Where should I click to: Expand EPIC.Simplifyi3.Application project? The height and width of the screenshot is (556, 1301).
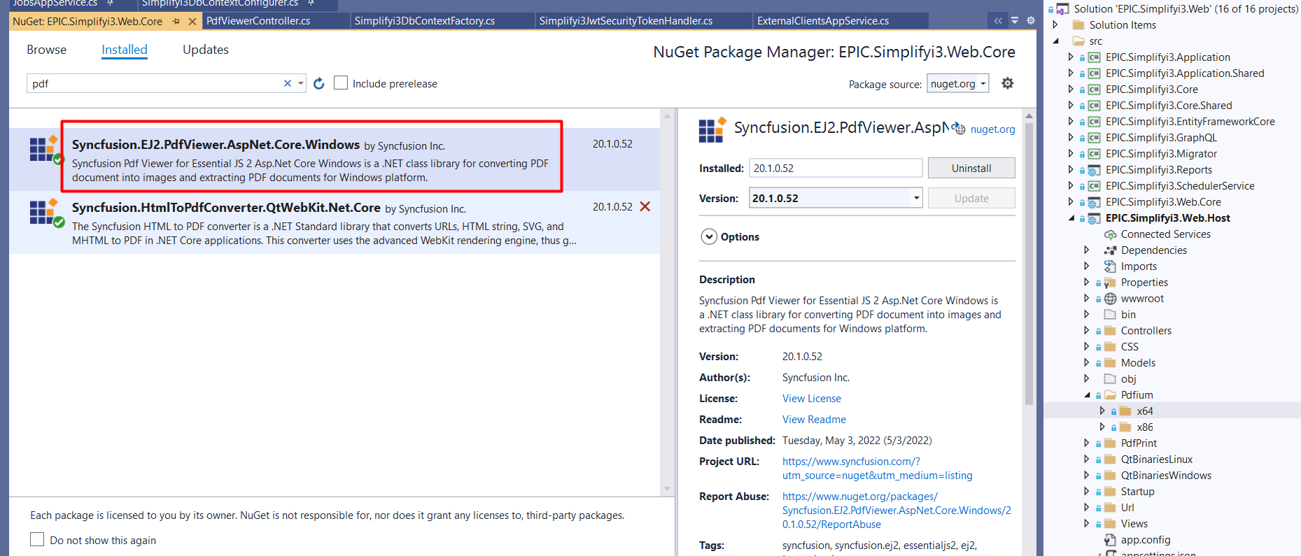pyautogui.click(x=1071, y=57)
